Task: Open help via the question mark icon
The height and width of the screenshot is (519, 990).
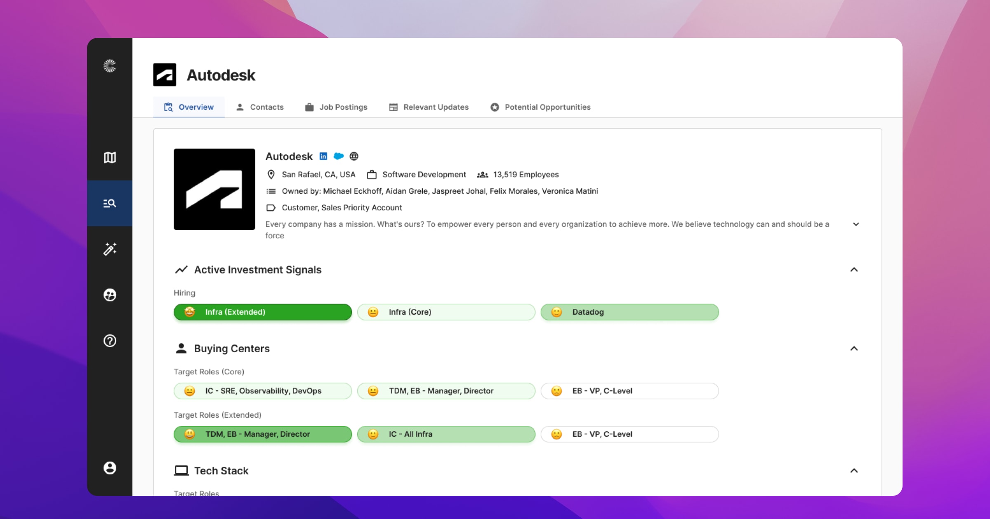Action: (110, 341)
